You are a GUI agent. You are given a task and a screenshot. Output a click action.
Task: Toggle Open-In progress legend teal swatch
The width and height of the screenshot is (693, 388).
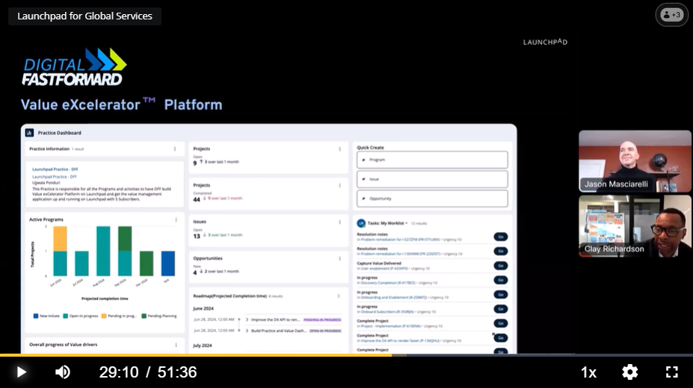65,316
